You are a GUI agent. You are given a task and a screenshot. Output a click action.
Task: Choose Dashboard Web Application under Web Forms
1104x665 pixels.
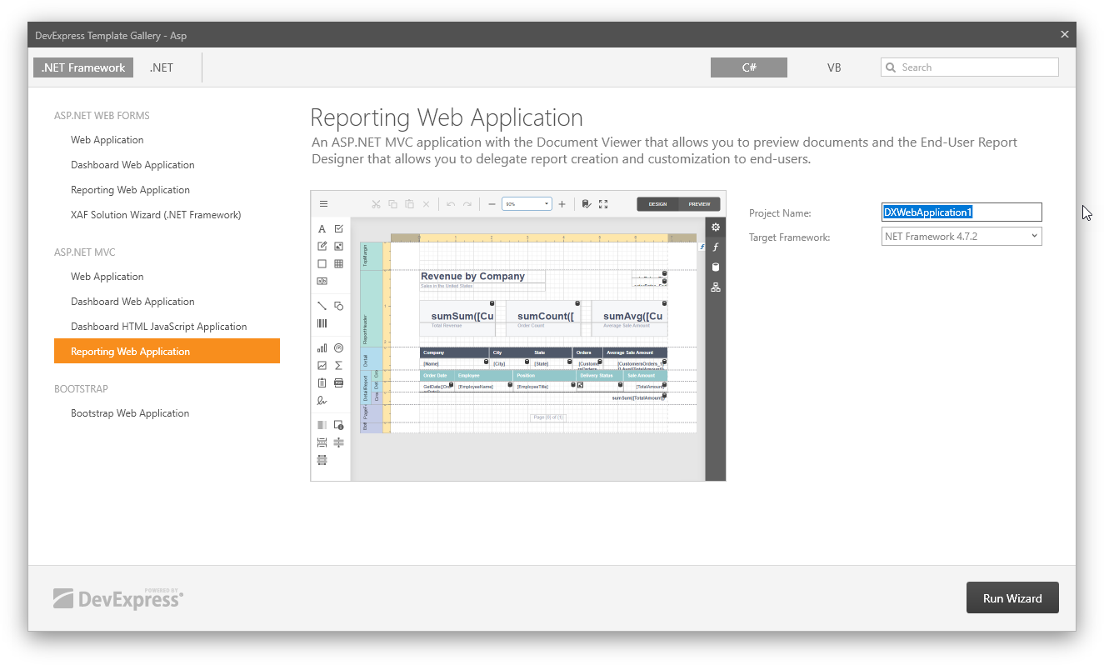point(132,165)
